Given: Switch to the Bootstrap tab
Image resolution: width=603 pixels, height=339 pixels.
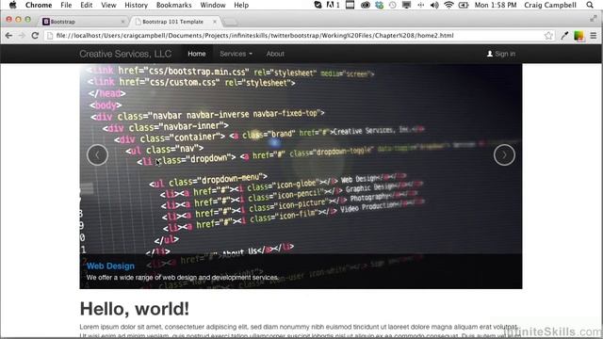Looking at the screenshot, I should (83, 22).
